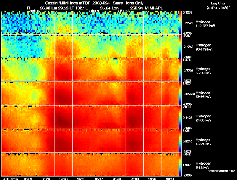Click the color bar beside 5-13 keV row

click(180, 164)
